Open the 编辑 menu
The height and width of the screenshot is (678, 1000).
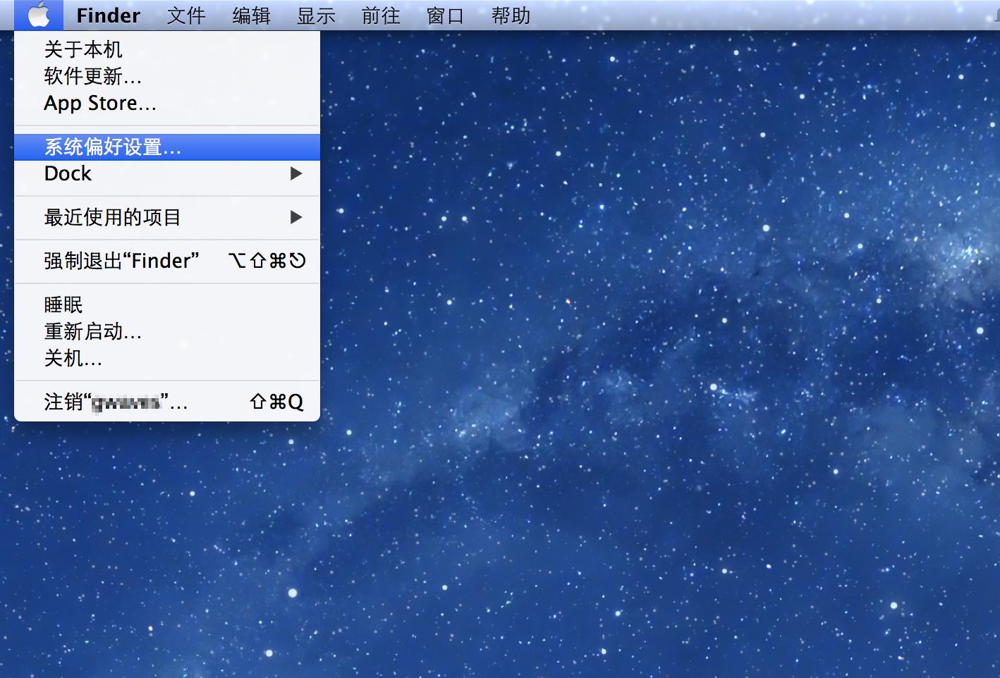(251, 15)
